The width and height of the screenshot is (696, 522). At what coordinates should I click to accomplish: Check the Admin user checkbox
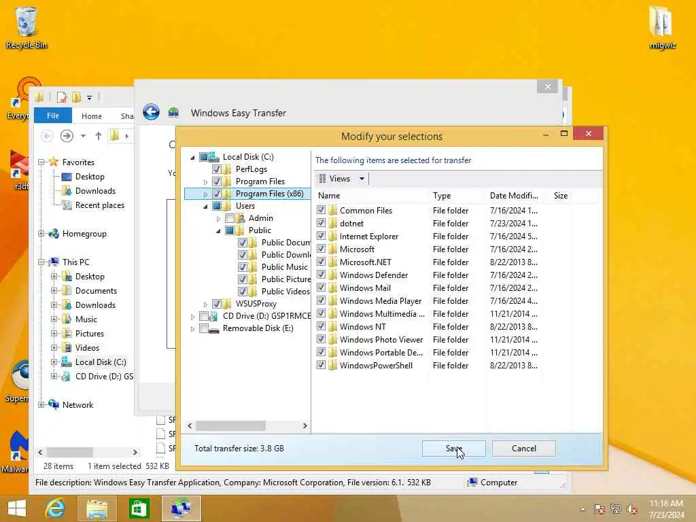pyautogui.click(x=230, y=218)
